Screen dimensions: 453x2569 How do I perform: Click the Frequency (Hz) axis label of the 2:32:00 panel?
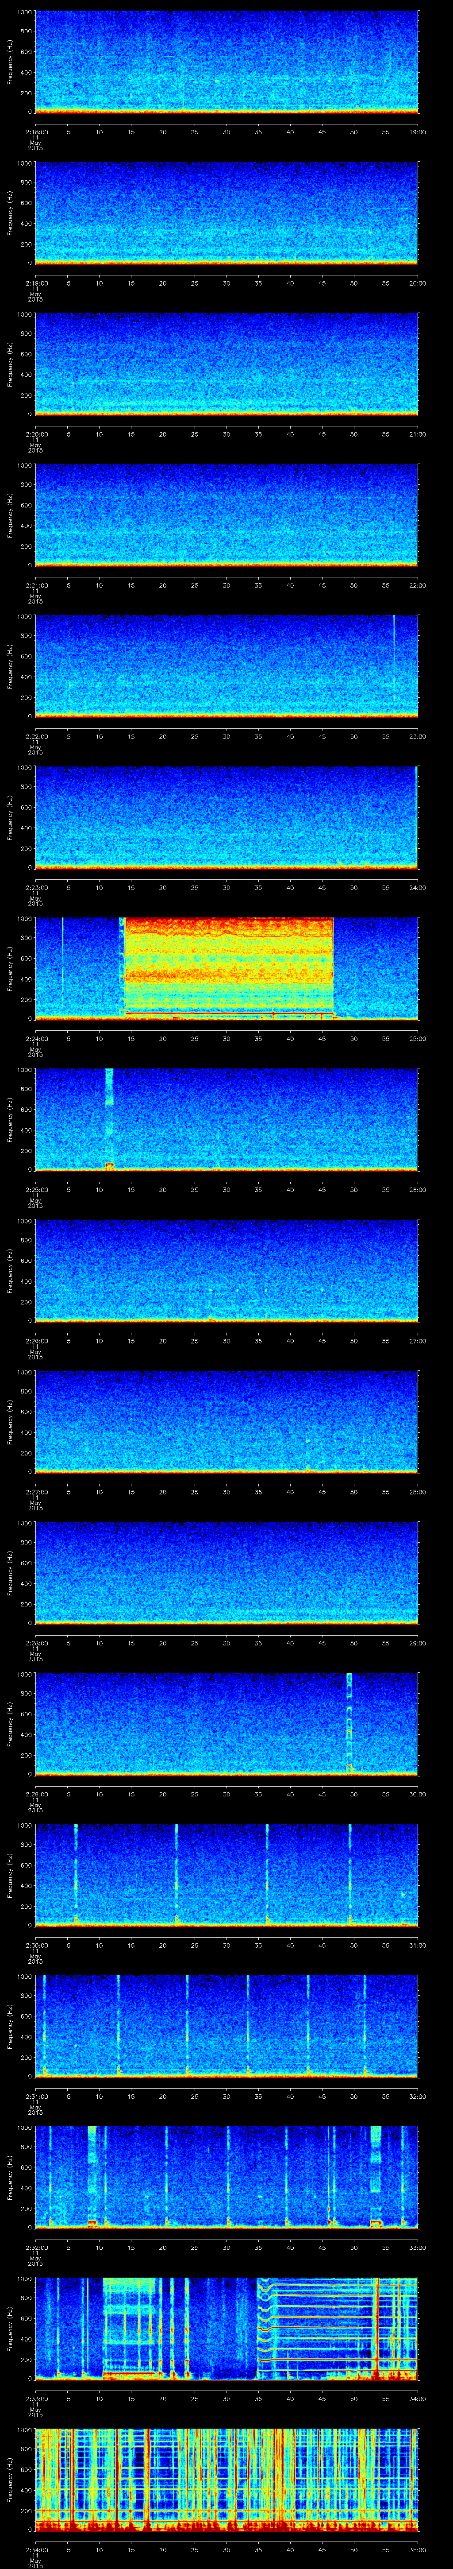pos(10,2177)
